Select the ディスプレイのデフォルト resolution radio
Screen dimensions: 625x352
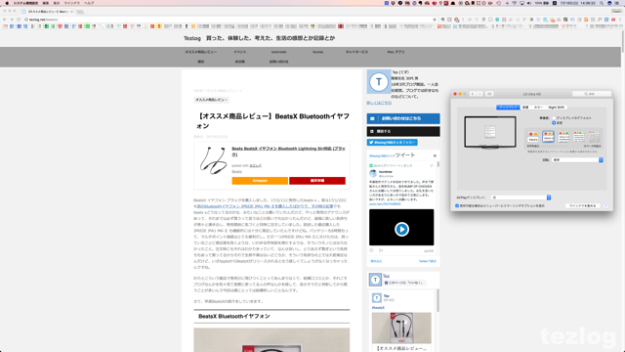[x=554, y=118]
